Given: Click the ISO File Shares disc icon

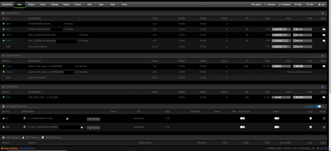Looking at the screenshot, I should (43, 137).
